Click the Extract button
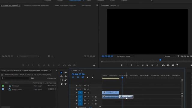This screenshot has width=192, height=108. [x=168, y=65]
